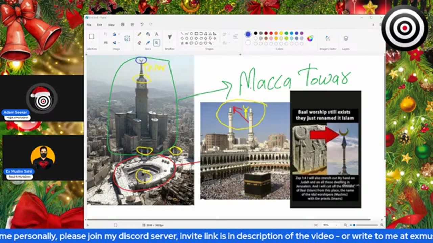Select the rectangular Selection tool
Viewport: 433px width, 243px height.
click(x=91, y=36)
